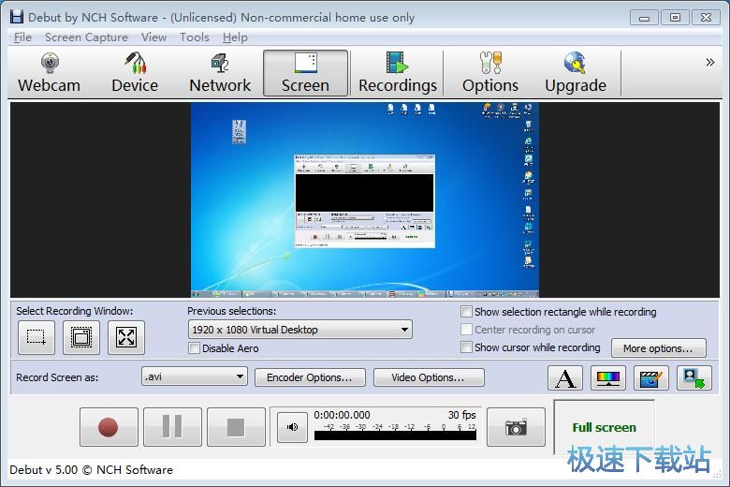
Task: Choose rectangle selection recording tool
Action: 36,337
